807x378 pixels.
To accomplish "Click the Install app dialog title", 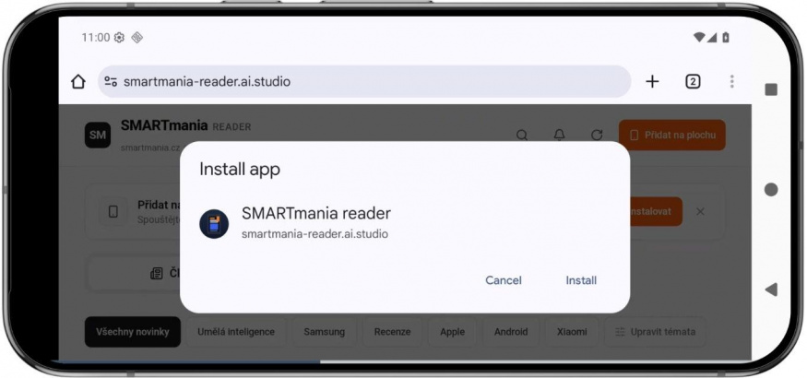I will point(240,170).
